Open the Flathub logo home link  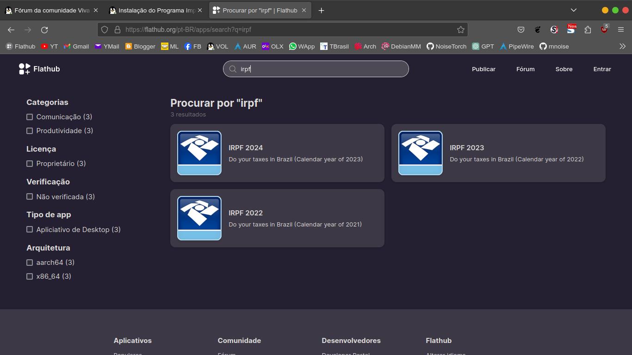(x=39, y=69)
